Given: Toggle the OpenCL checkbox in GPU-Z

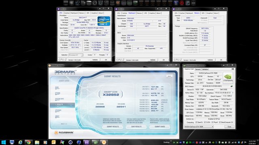Looking at the screenshot, I should pyautogui.click(x=196, y=122).
